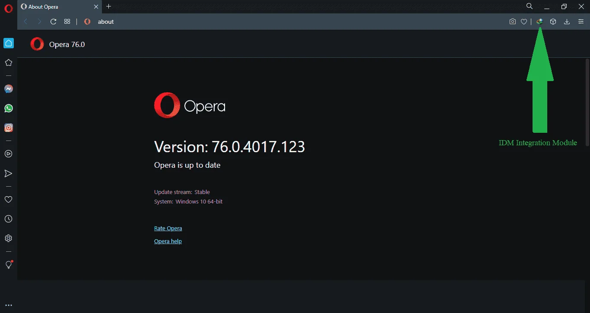The width and height of the screenshot is (590, 313).
Task: Open the Opera main menu logo
Action: point(8,8)
